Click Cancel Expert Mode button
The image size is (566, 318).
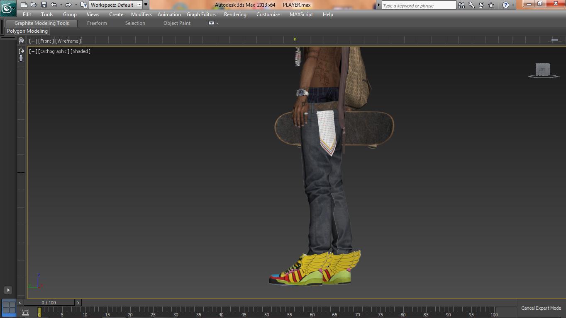541,308
